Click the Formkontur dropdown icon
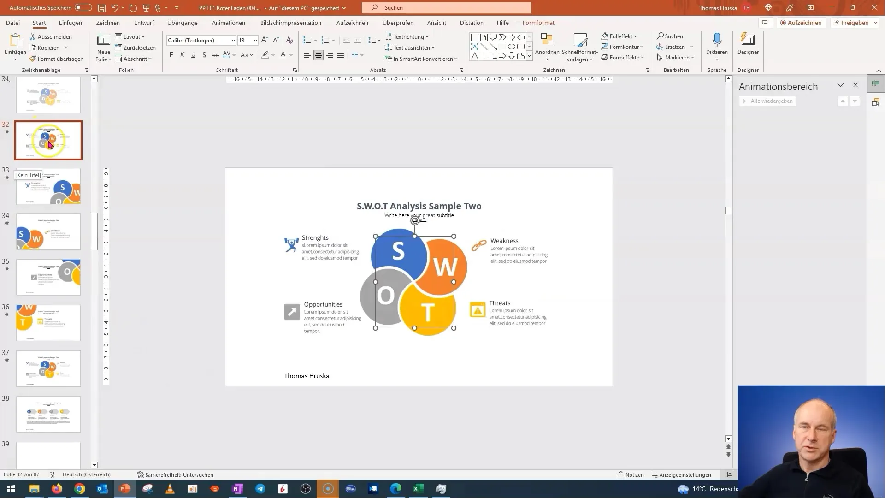Viewport: 885px width, 498px height. 642,47
